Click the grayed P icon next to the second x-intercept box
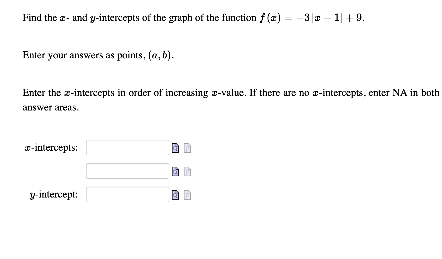Screen dimensions: 442x259 (x=187, y=172)
